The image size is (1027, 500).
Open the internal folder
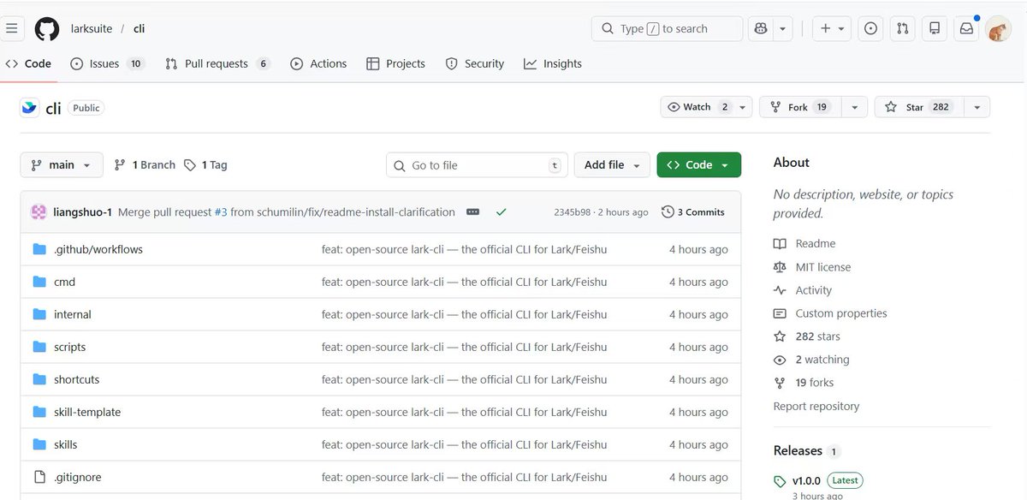coord(73,314)
